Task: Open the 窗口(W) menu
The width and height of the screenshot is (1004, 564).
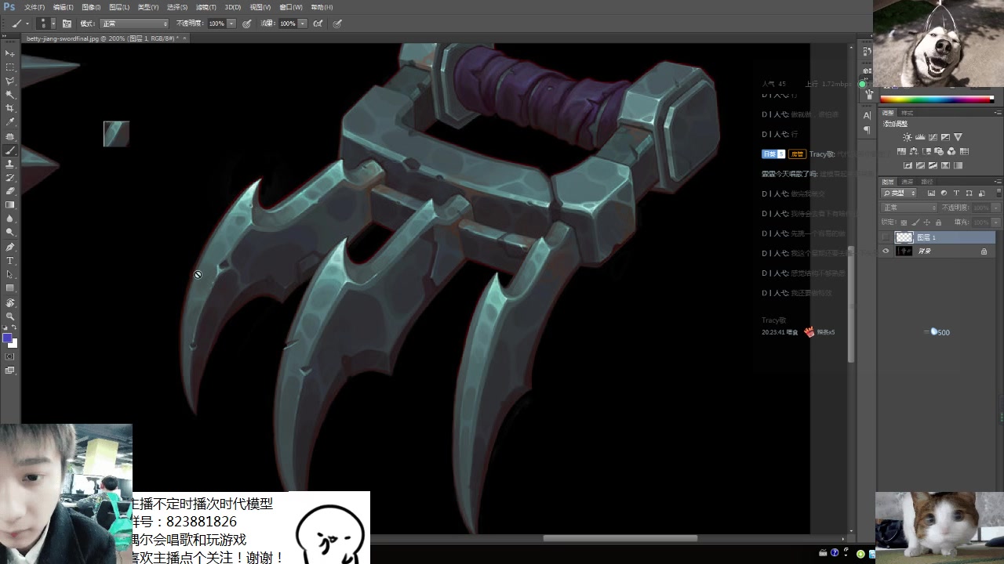Action: tap(291, 7)
